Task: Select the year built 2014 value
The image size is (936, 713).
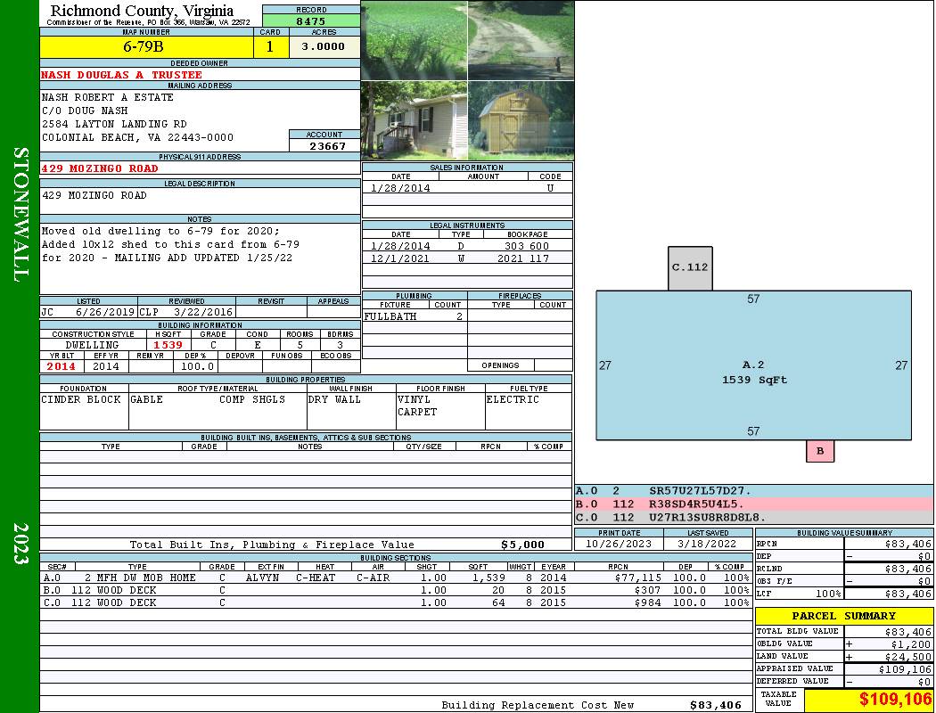Action: coord(62,366)
